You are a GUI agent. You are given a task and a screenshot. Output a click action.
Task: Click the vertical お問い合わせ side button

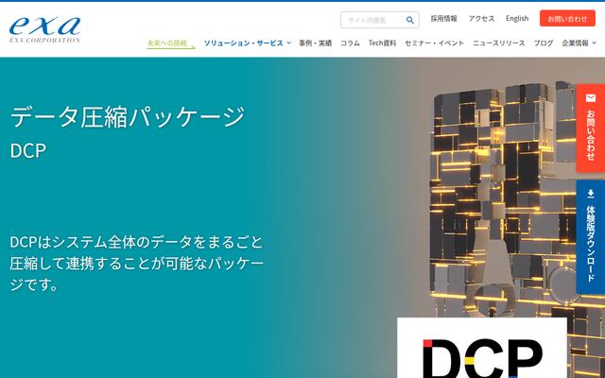tap(591, 129)
